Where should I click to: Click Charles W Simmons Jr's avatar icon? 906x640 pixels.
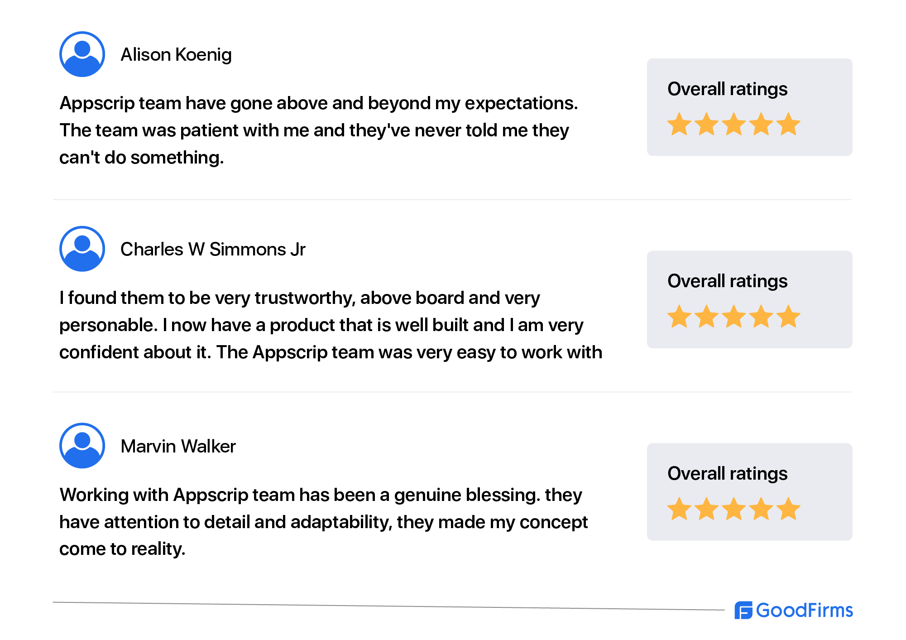point(82,249)
